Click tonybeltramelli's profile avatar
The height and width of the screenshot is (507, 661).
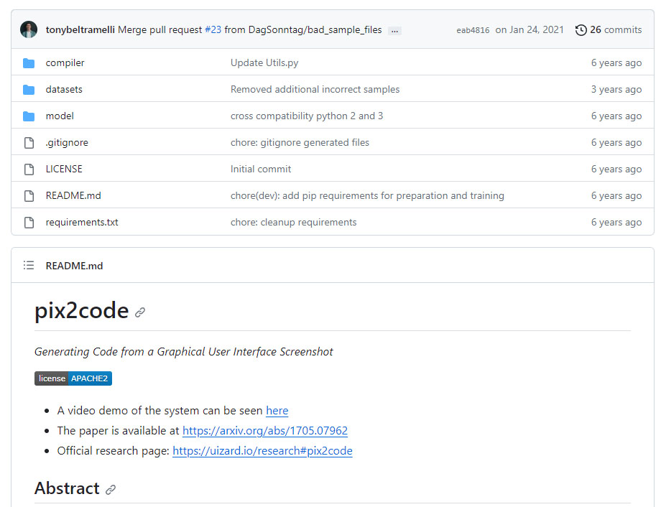29,29
